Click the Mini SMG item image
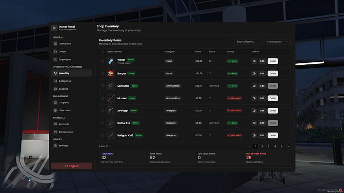The width and height of the screenshot is (344, 193). click(111, 86)
